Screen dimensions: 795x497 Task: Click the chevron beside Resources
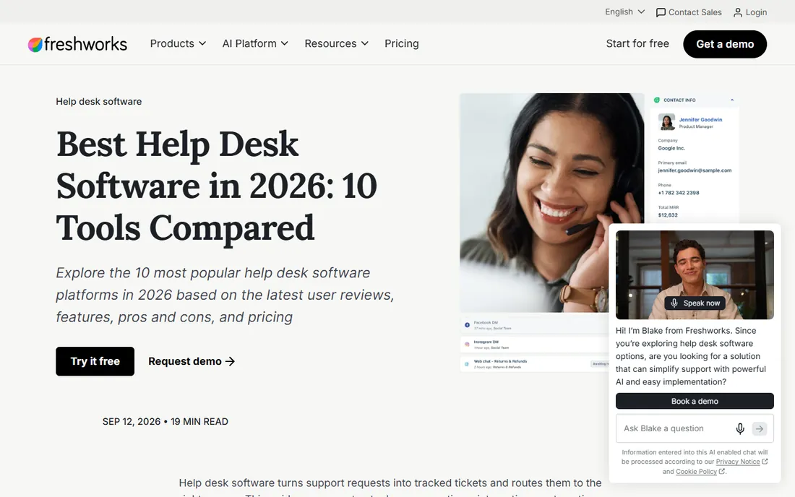click(x=364, y=43)
